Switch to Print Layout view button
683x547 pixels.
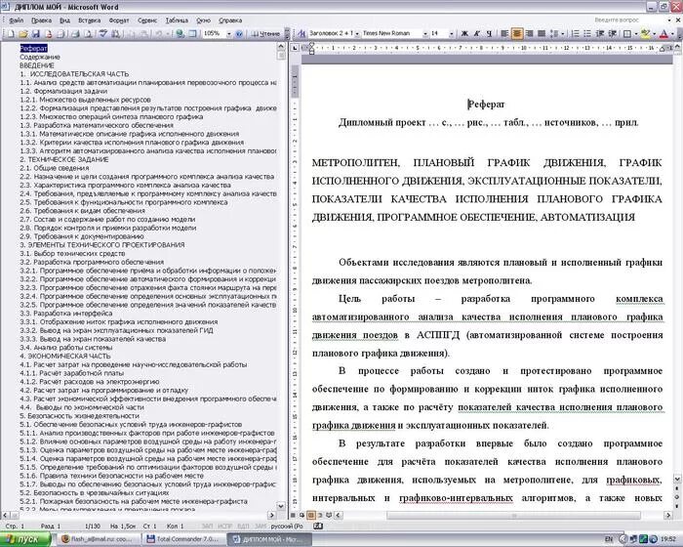tap(310, 515)
